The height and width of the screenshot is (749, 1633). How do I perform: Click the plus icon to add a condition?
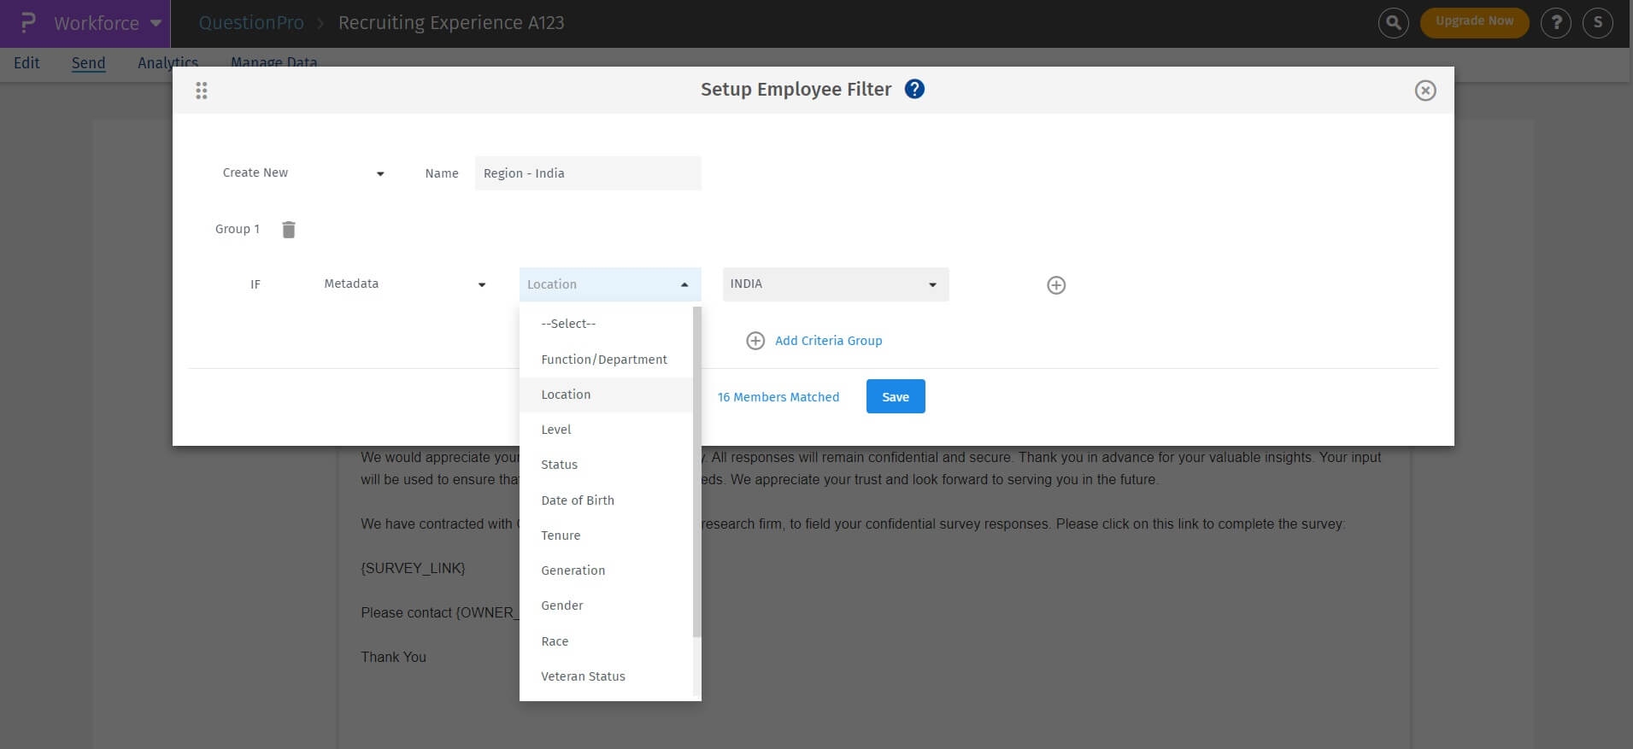tap(1056, 285)
